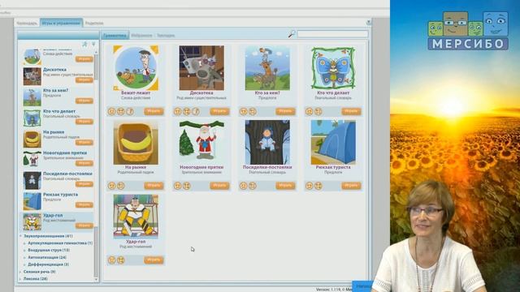Viewport: 520px width, 292px height.
Task: Click the sidebar scrollbar down arrow
Action: click(x=96, y=280)
